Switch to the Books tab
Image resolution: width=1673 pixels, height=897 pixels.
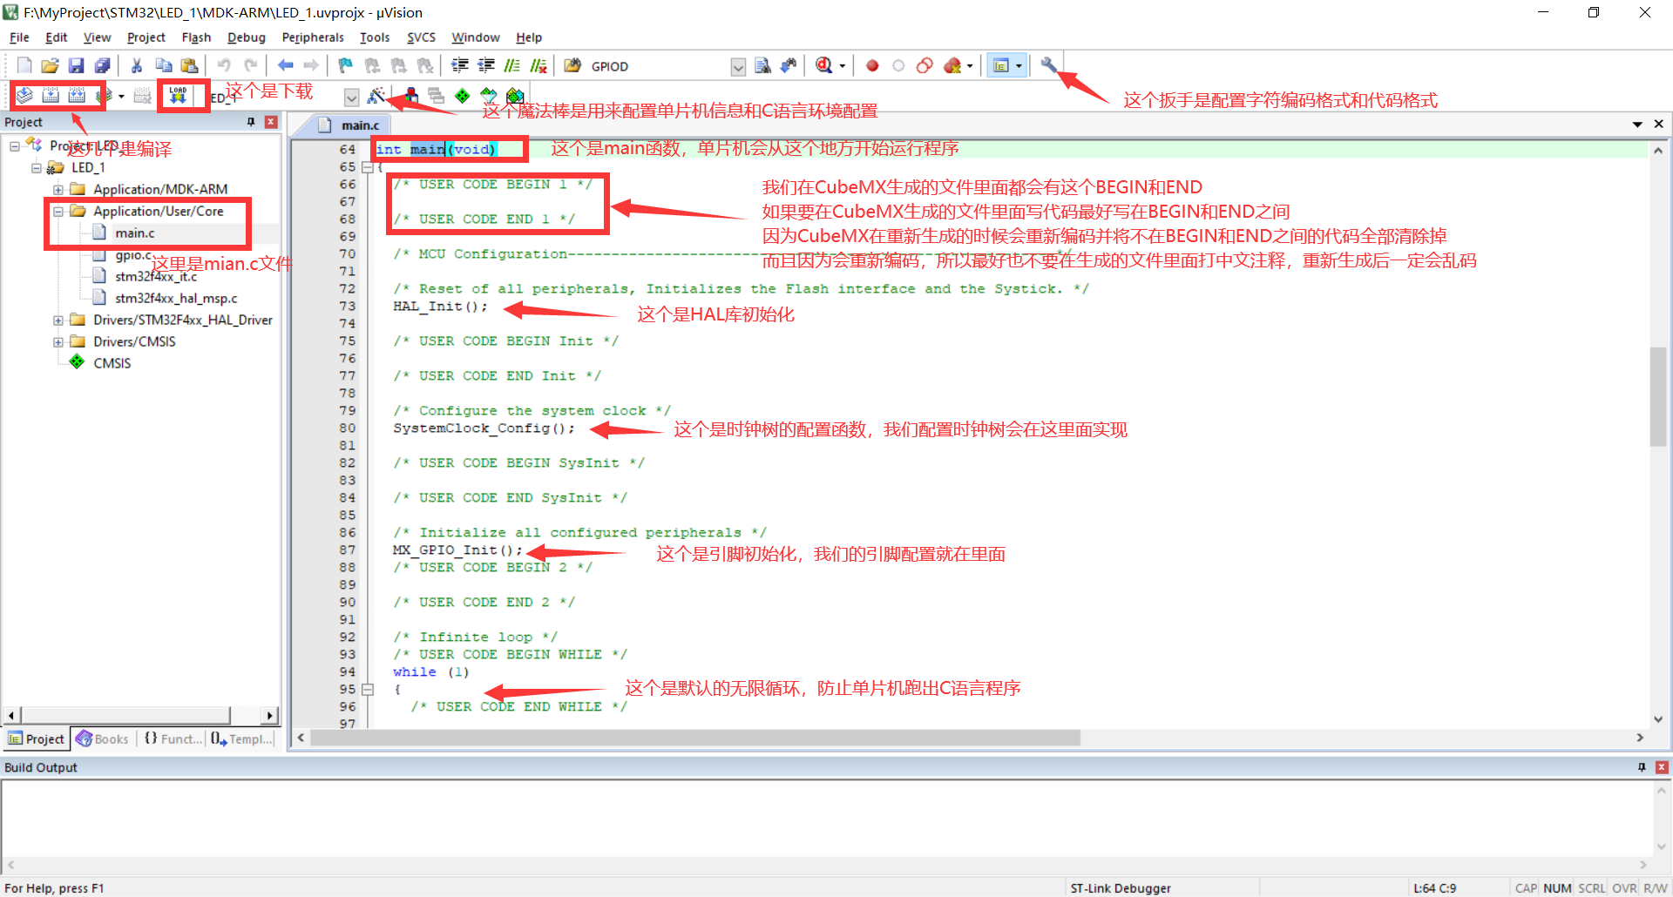tap(103, 739)
